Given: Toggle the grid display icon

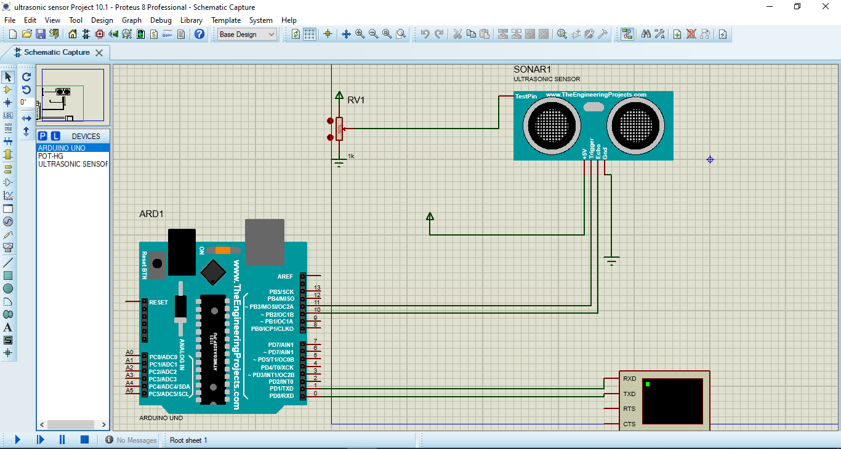Looking at the screenshot, I should [310, 34].
